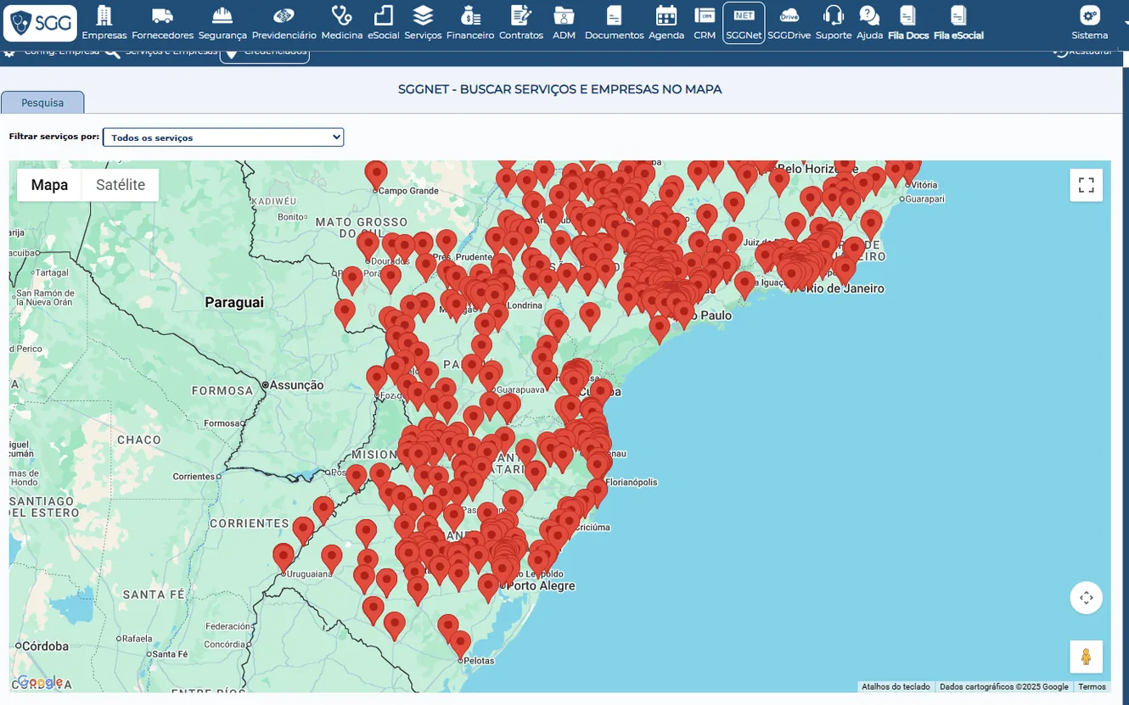Click the Corrientes city label
Screen dimensions: 1129x705
coord(194,477)
